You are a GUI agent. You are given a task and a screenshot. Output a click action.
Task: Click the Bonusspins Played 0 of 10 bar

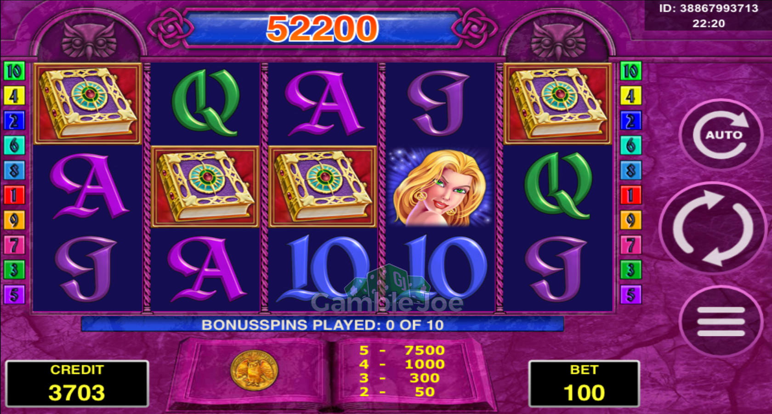coord(323,324)
